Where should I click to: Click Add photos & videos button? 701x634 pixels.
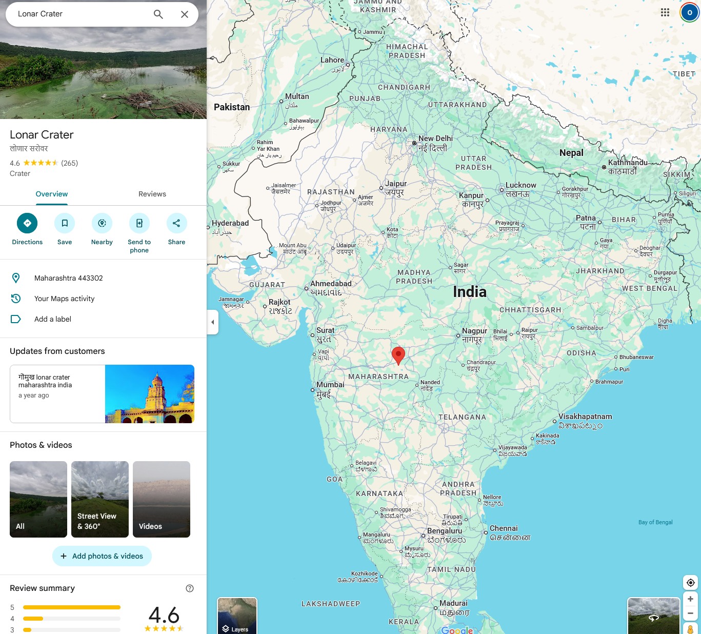point(102,556)
